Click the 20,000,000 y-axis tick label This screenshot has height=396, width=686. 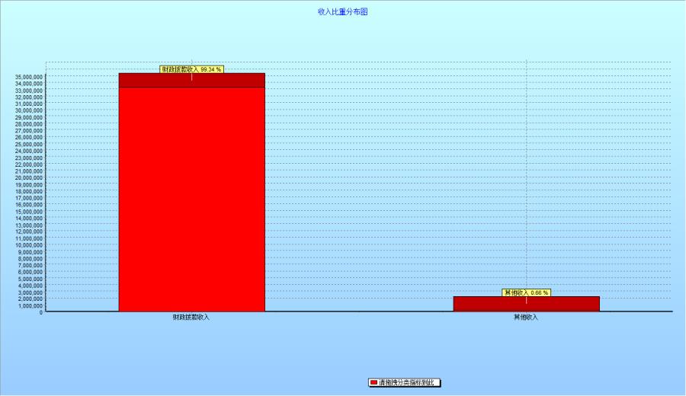click(29, 177)
